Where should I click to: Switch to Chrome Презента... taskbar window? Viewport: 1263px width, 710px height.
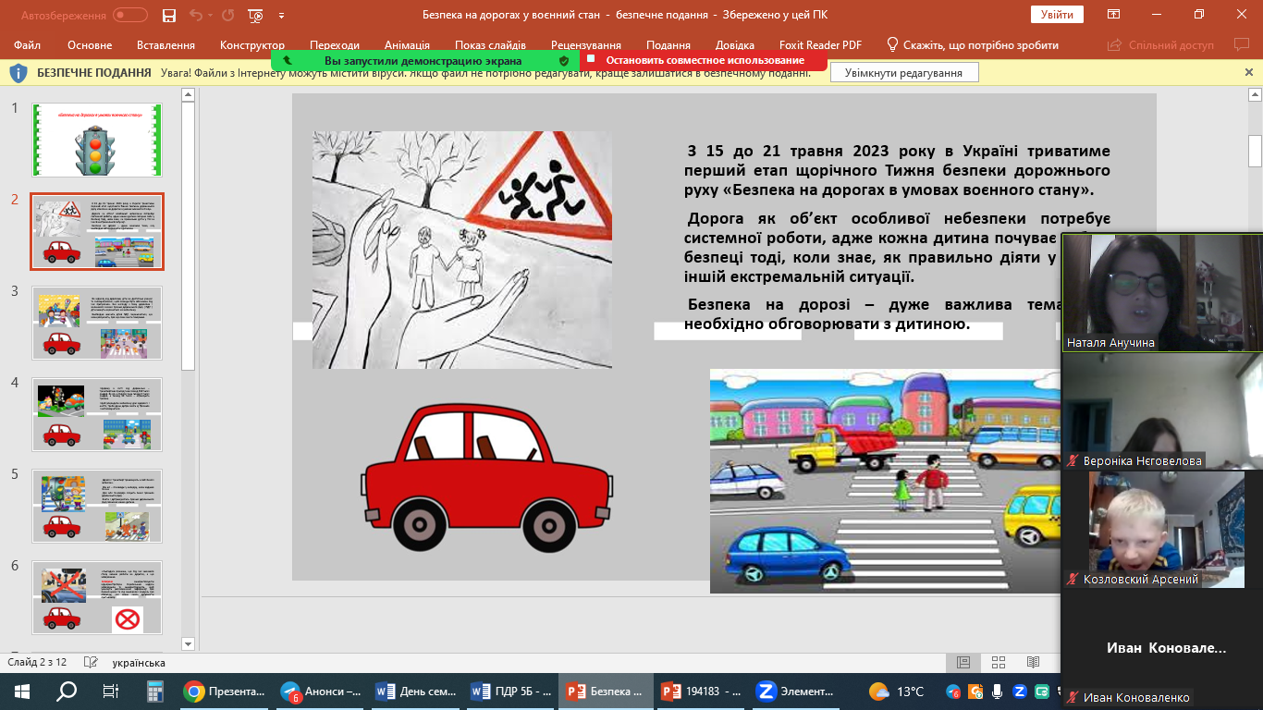pos(225,691)
